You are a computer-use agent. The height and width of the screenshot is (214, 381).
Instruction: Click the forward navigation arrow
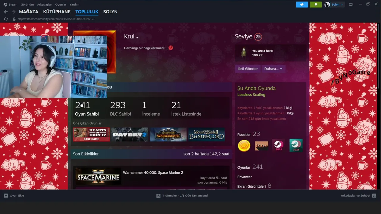13,12
